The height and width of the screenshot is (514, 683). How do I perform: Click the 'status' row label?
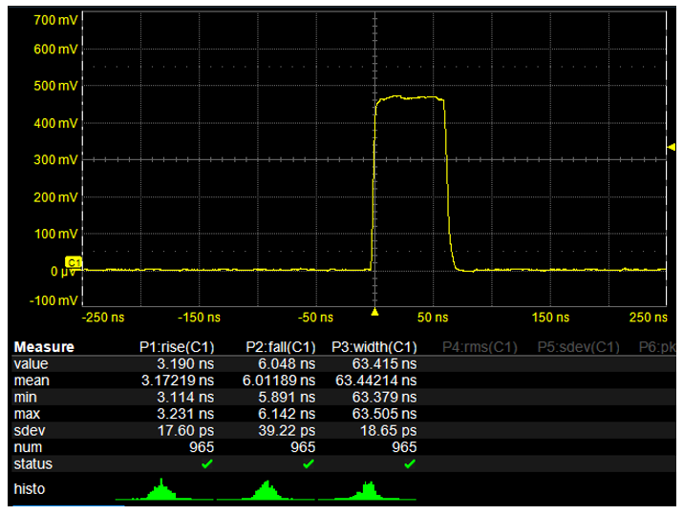(32, 464)
